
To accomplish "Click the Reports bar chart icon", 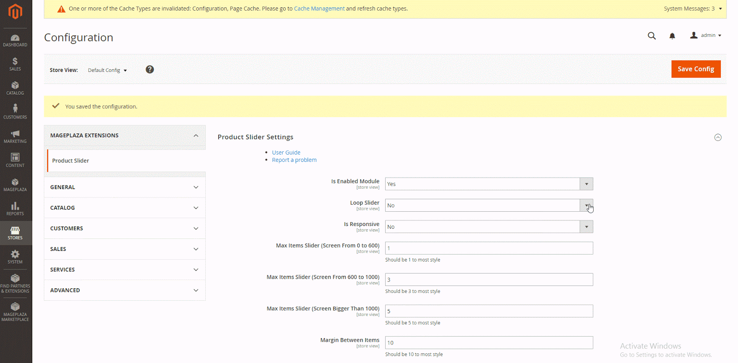I will [x=15, y=208].
